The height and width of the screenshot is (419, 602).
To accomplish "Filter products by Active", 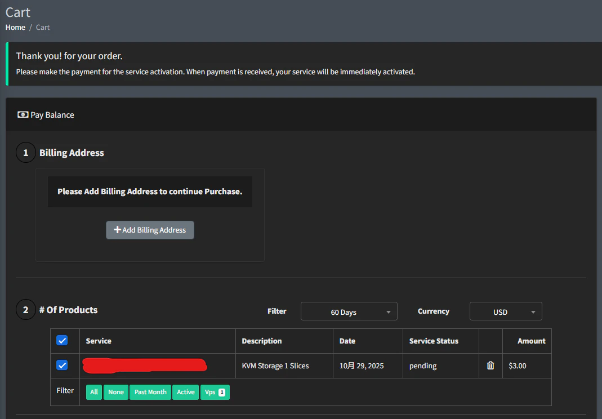I will click(x=186, y=392).
